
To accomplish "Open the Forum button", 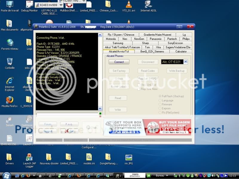I will point(48,124).
